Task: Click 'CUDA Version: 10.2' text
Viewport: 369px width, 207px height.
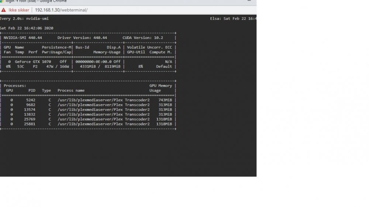Action: [142, 38]
